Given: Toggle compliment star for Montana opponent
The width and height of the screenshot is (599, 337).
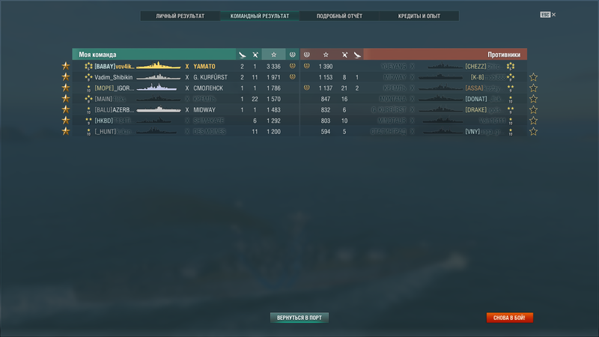Looking at the screenshot, I should point(533,99).
